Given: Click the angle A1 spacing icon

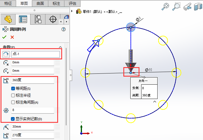Looking at the screenshot, I should (x=6, y=80).
